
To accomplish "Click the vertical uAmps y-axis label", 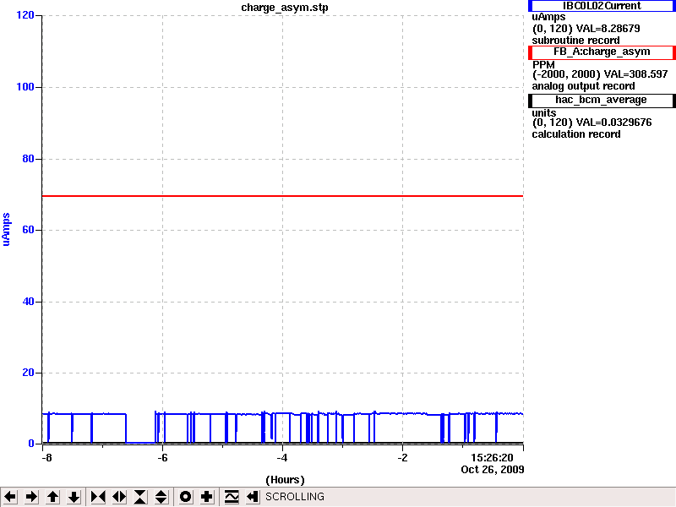I will pos(6,229).
